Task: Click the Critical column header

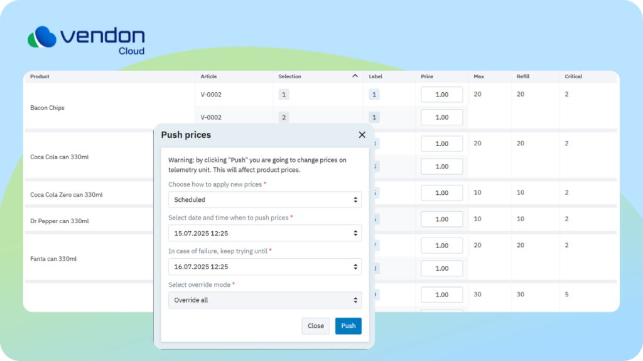Action: (573, 76)
